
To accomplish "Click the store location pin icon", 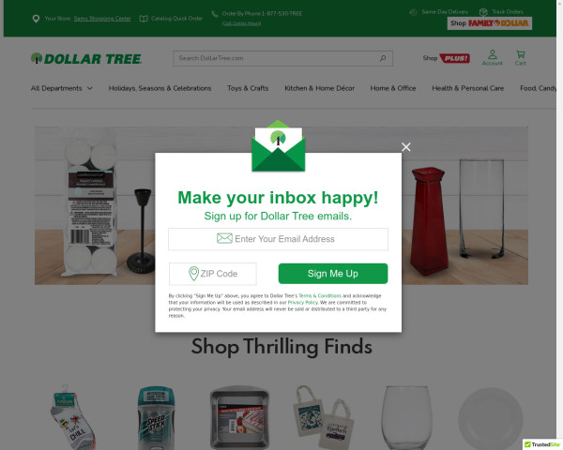I will tap(36, 19).
